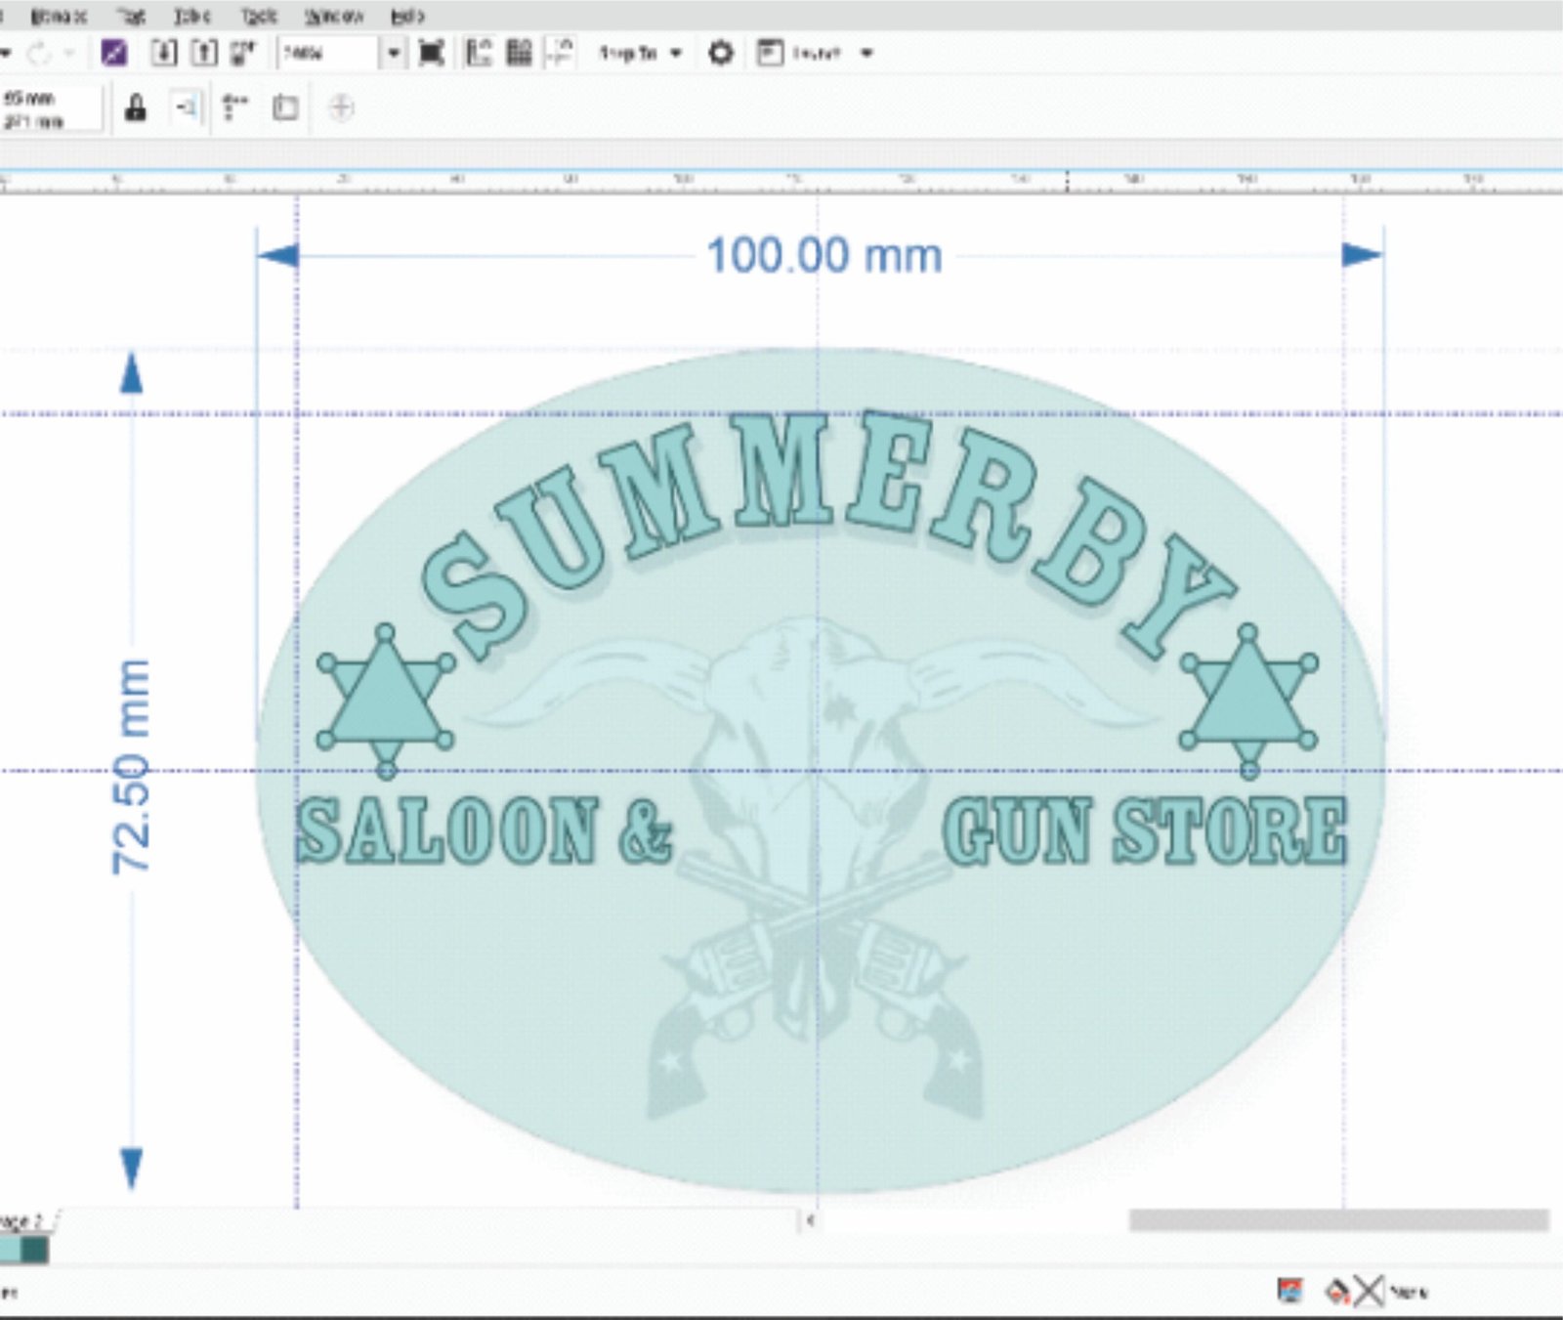Toggle the show grid button
Screen dimensions: 1563x1320
pyautogui.click(x=519, y=53)
